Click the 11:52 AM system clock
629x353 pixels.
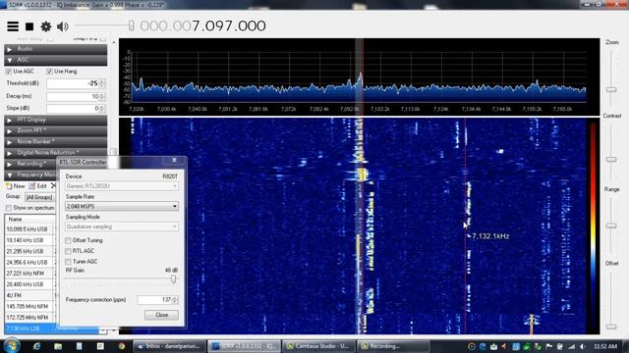[x=605, y=346]
